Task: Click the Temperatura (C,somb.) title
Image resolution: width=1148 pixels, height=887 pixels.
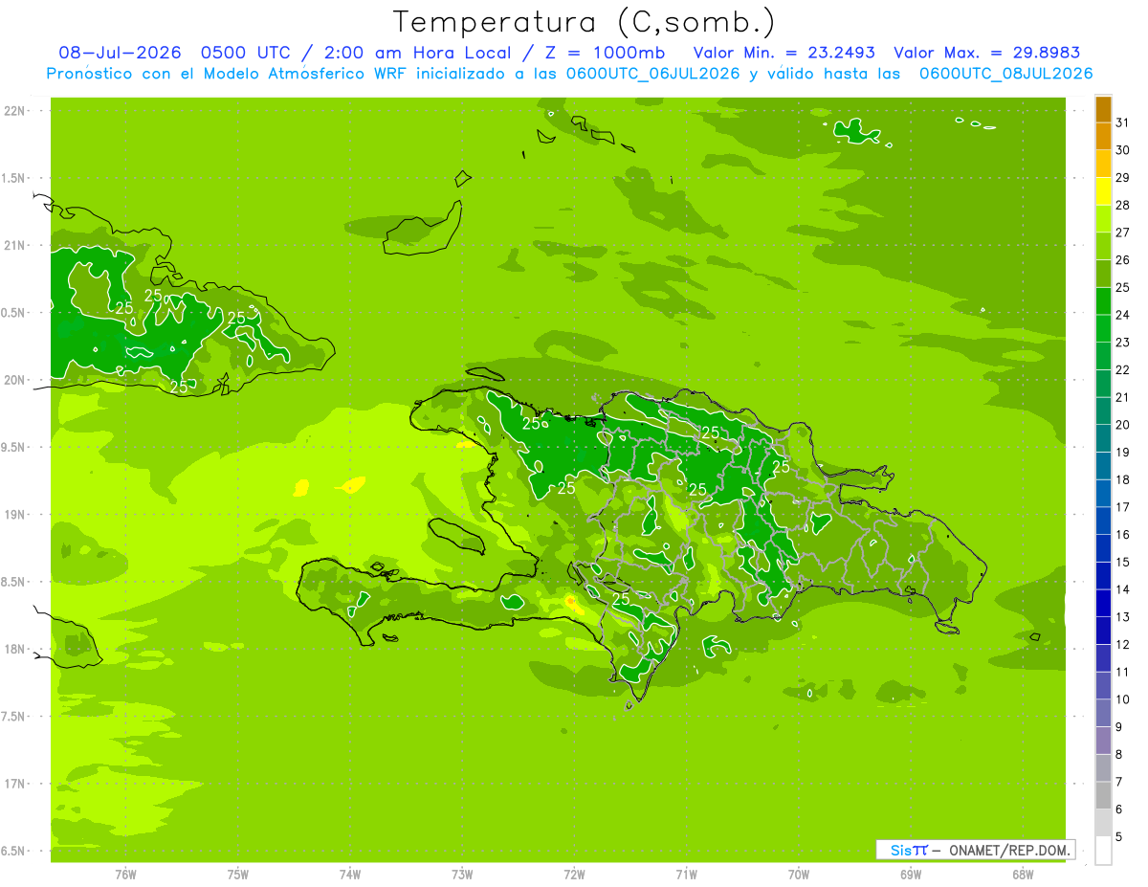Action: 585,22
